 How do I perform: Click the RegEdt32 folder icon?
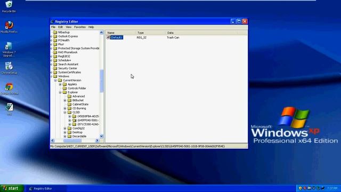55,56
